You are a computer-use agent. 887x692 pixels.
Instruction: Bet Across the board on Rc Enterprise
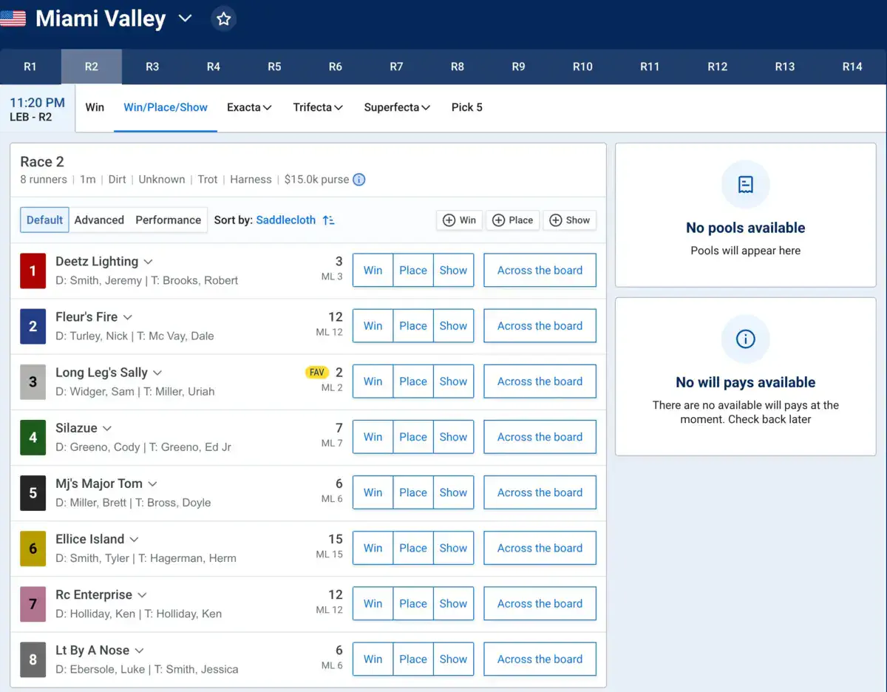pos(540,604)
